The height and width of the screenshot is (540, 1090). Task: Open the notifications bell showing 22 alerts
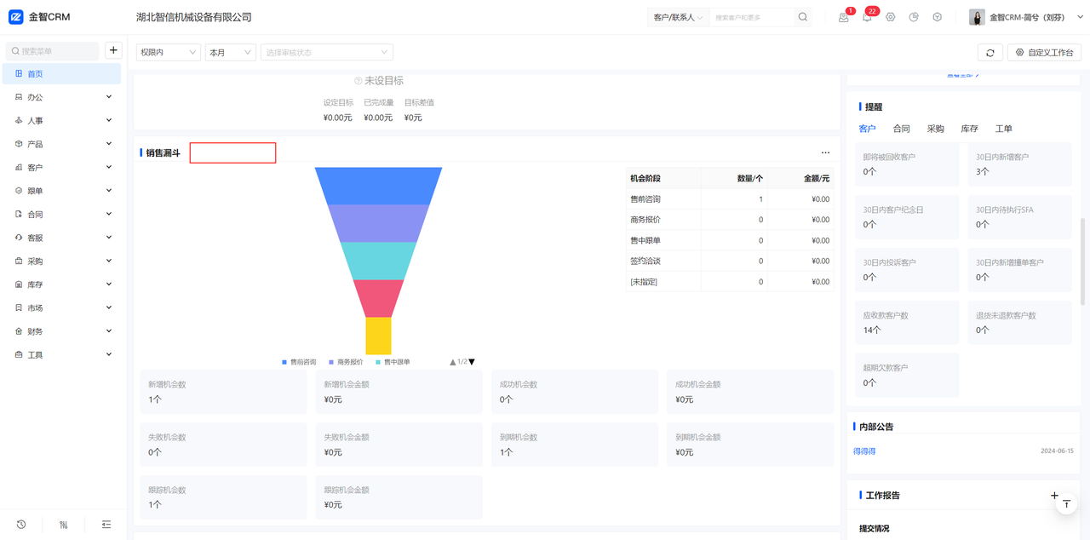pos(867,16)
